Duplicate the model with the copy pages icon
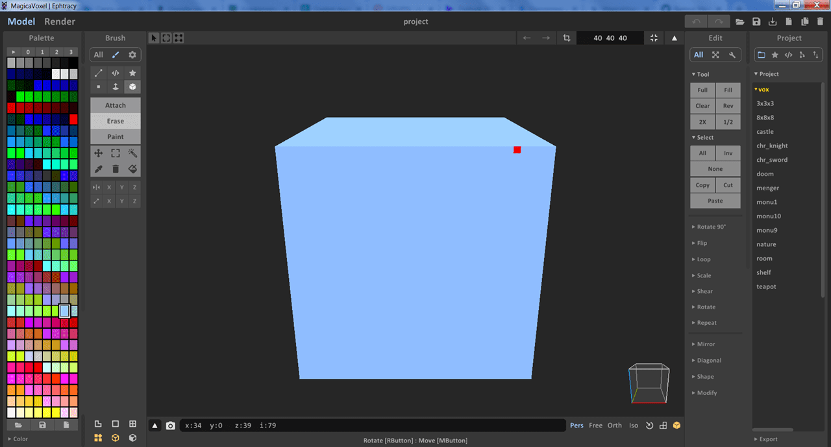 pyautogui.click(x=805, y=21)
